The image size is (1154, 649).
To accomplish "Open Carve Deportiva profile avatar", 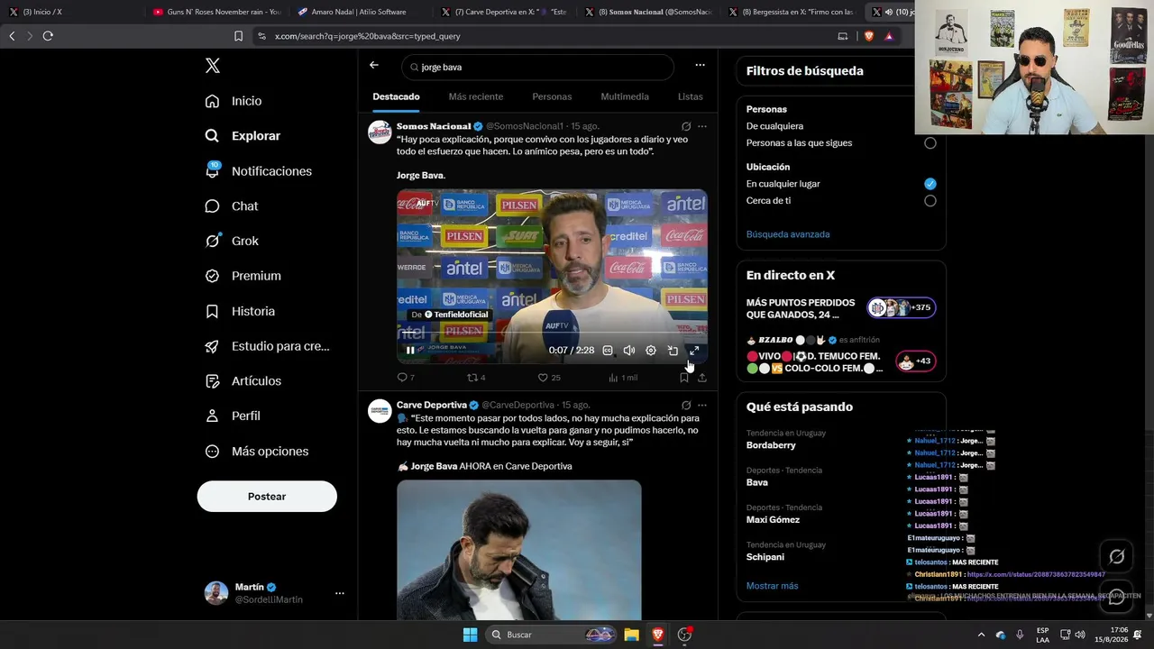I will tap(380, 411).
